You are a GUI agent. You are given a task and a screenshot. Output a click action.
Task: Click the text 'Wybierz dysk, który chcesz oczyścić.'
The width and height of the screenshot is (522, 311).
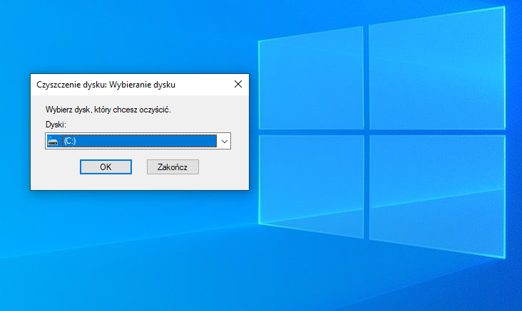pos(108,110)
